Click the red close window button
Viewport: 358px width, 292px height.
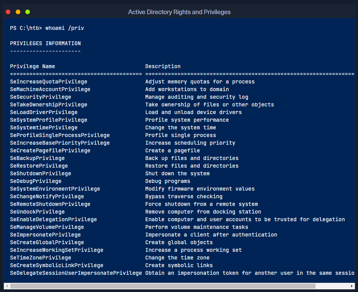(x=8, y=12)
